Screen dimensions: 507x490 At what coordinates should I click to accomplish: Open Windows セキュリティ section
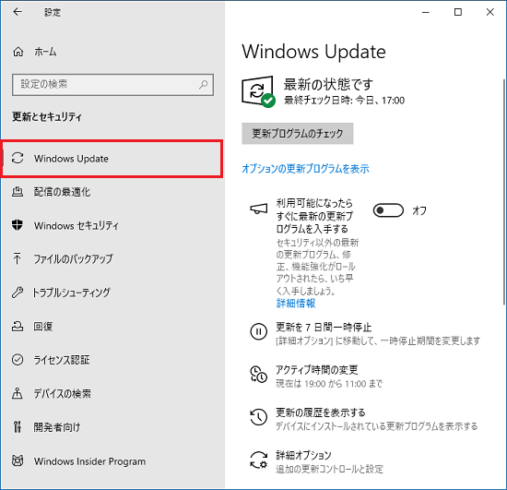tap(112, 225)
